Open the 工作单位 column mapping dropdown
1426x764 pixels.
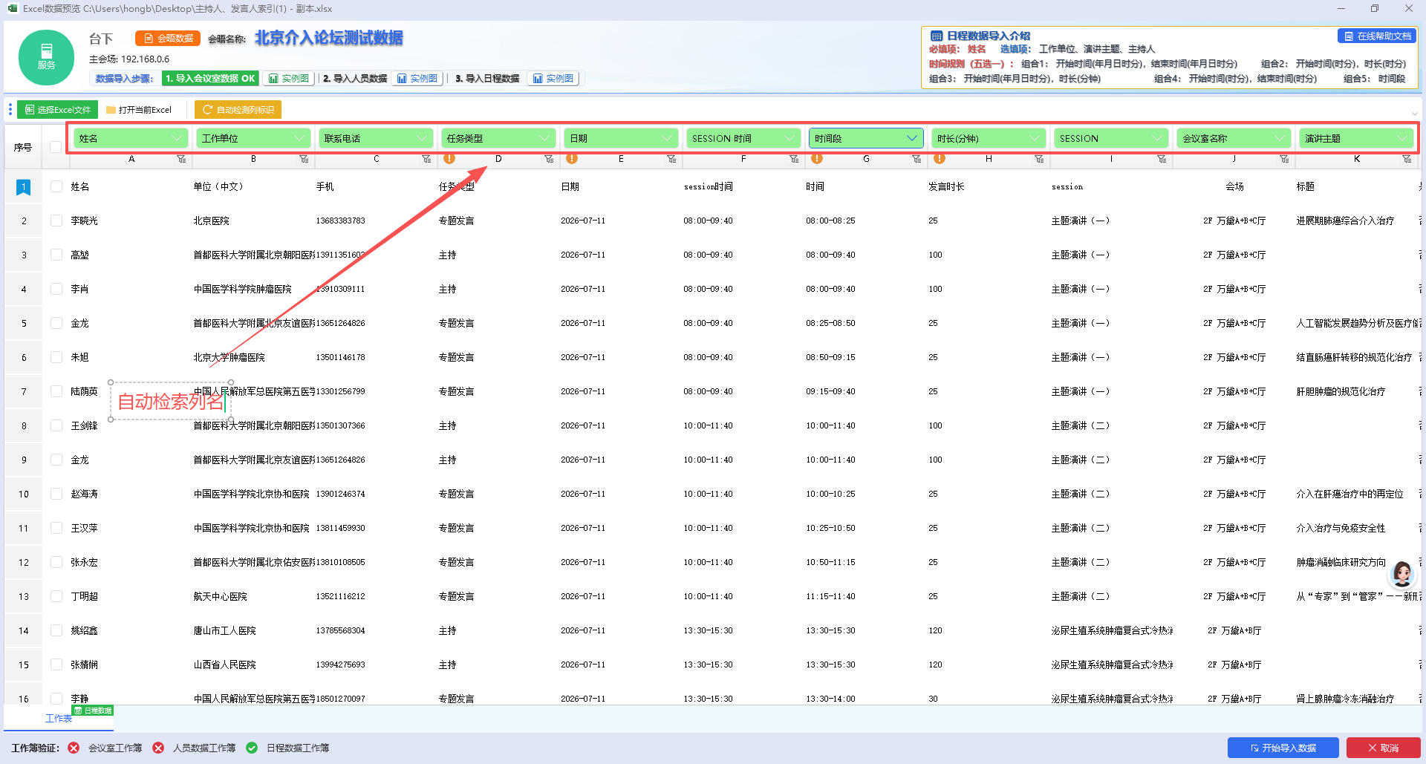253,138
